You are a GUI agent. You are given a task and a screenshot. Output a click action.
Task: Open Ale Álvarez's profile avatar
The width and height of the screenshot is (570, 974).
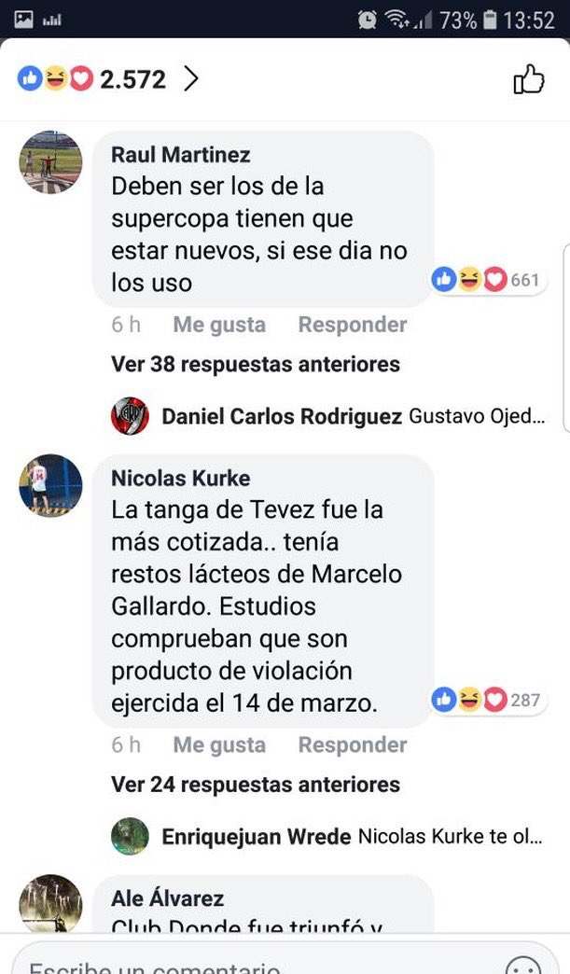(x=50, y=904)
